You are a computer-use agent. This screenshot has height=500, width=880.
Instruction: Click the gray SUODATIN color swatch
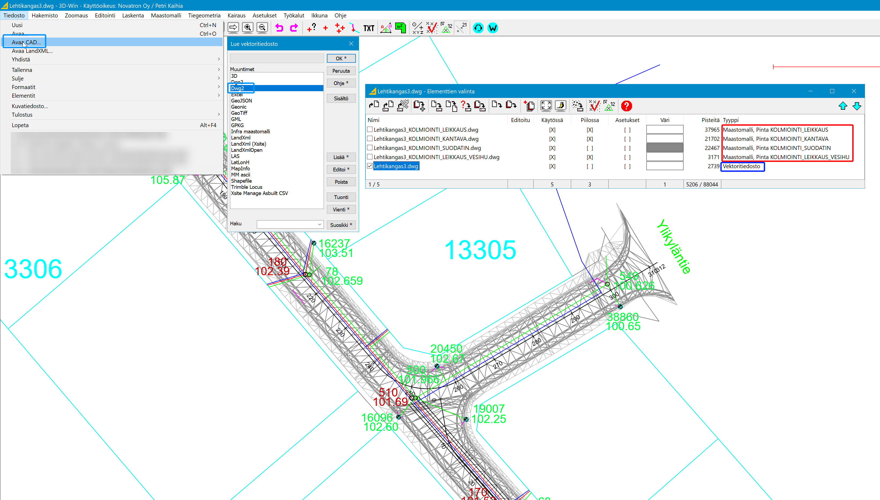(x=664, y=148)
